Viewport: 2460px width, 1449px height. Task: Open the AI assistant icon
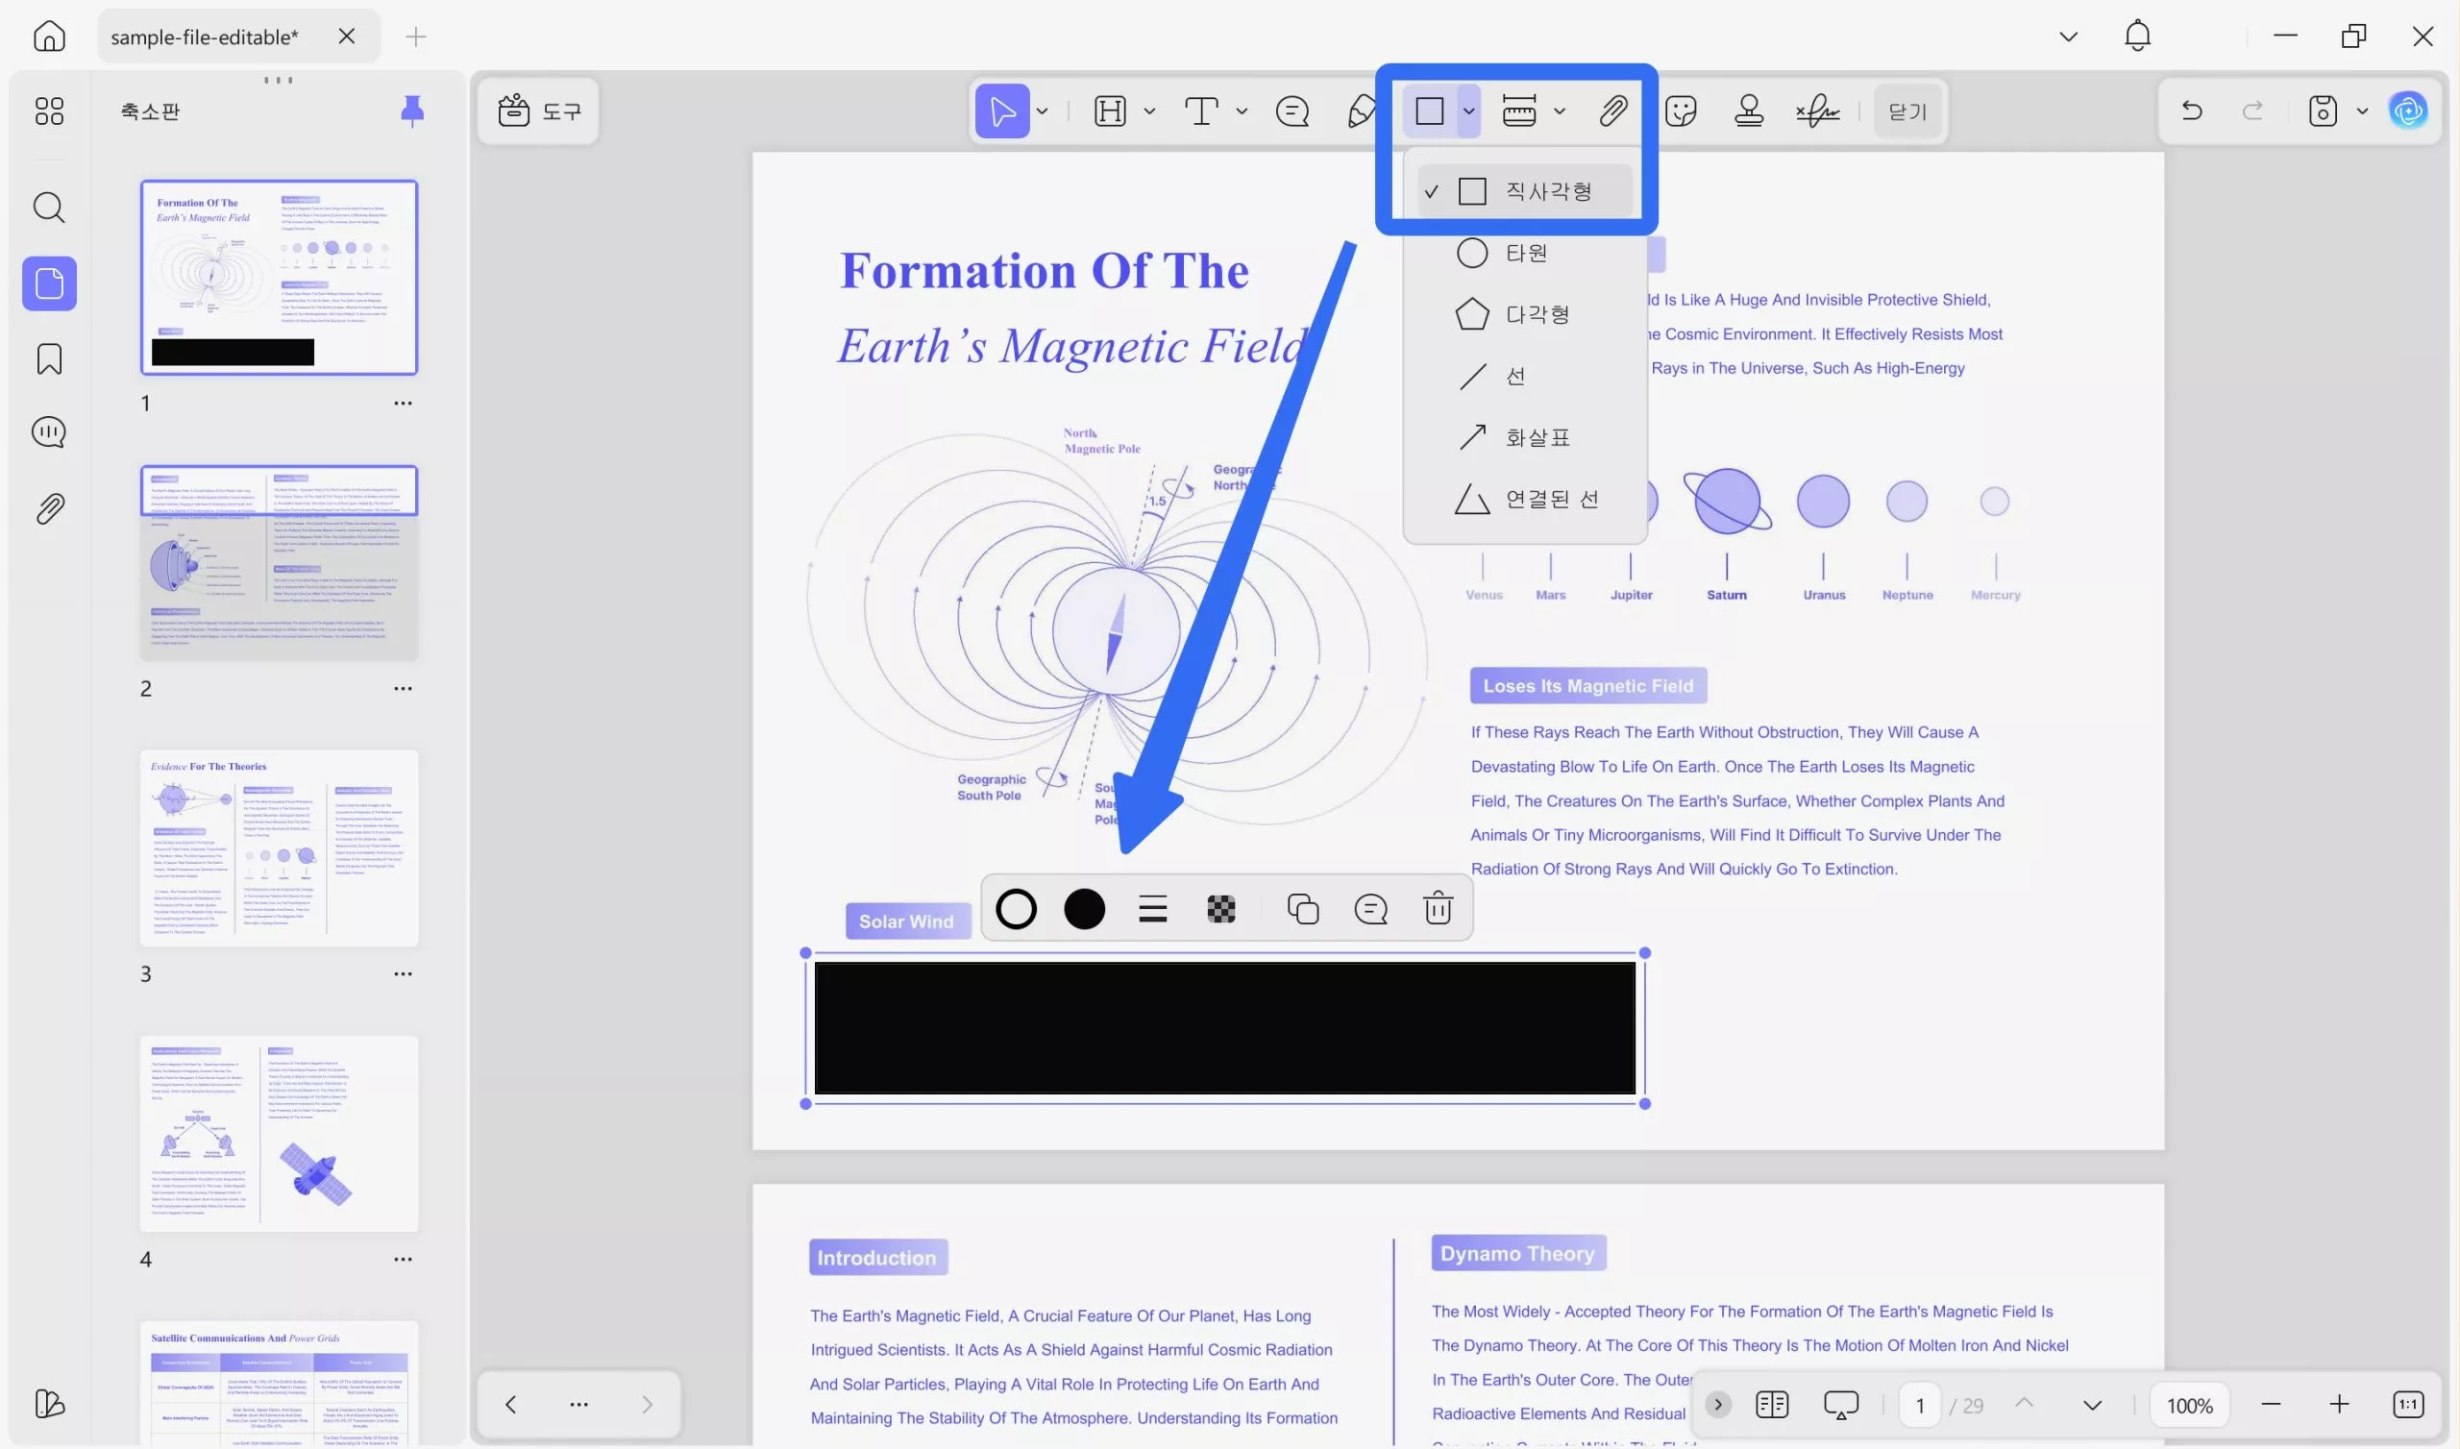pyautogui.click(x=2408, y=111)
